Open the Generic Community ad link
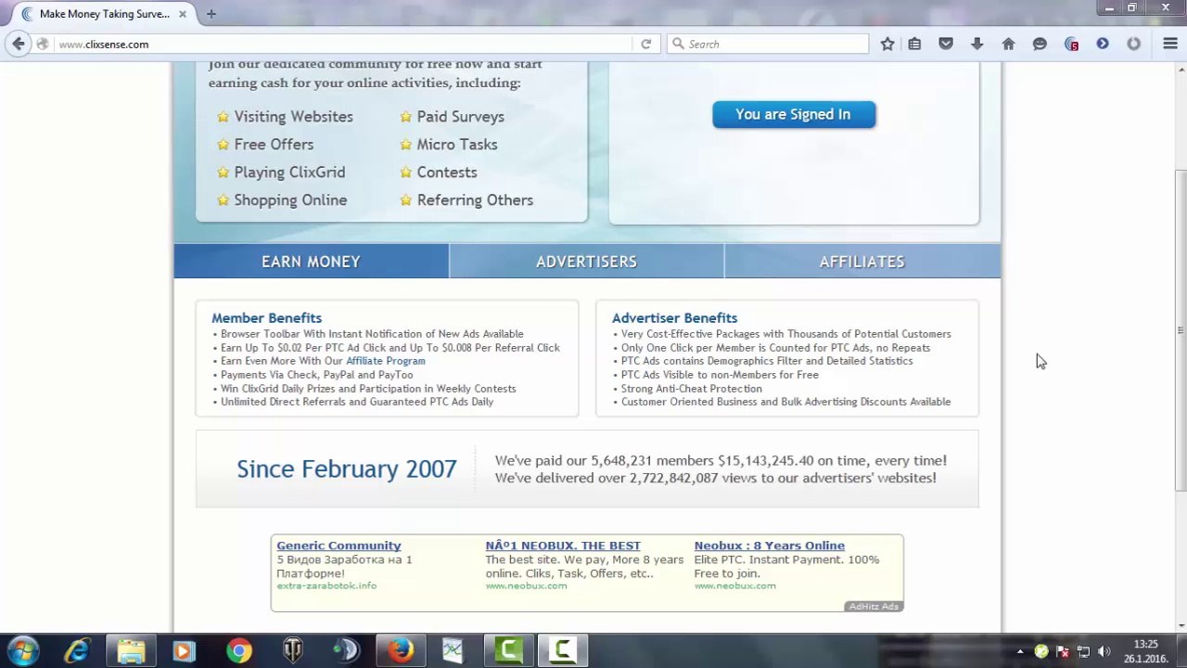 338,546
